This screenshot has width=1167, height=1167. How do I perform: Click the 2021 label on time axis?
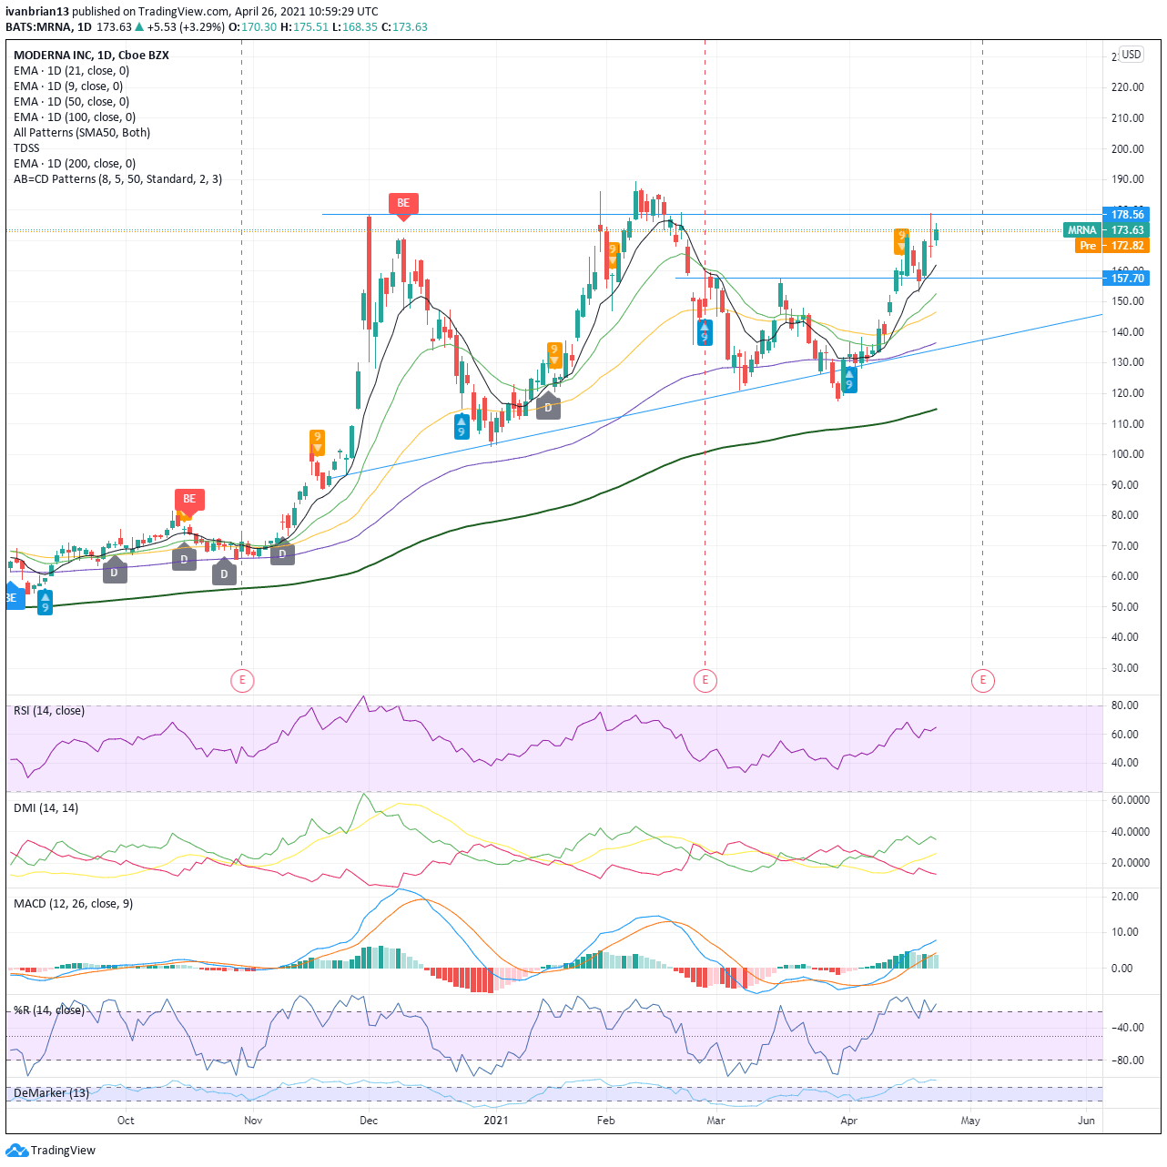click(x=496, y=1121)
